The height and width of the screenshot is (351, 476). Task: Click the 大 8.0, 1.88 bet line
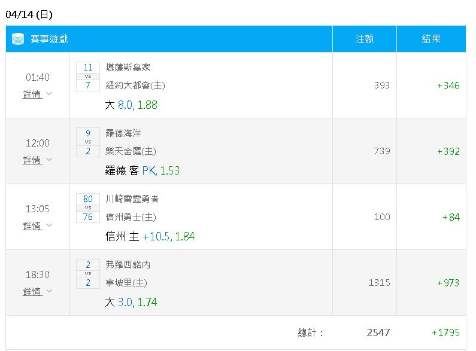[131, 105]
